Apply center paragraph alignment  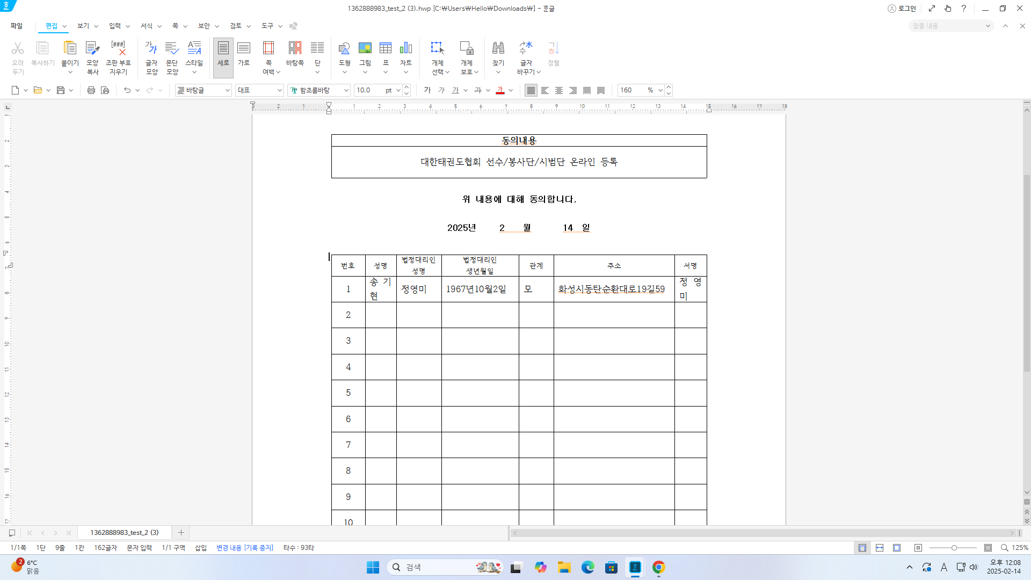(559, 90)
